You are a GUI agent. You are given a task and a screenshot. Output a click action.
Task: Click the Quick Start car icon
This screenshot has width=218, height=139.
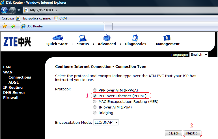point(57,38)
